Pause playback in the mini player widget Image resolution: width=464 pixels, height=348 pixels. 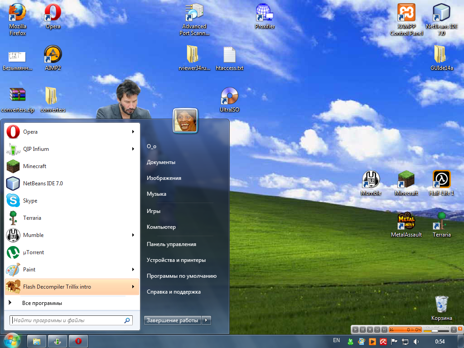(x=363, y=329)
